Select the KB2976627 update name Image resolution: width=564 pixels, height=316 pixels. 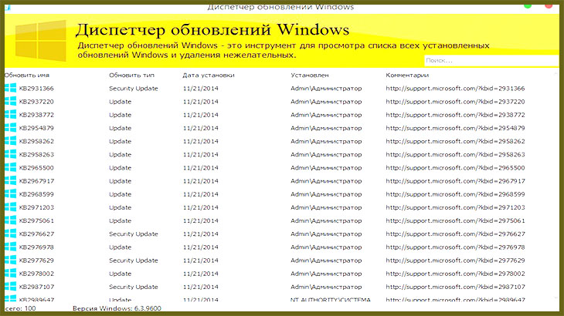coord(36,234)
